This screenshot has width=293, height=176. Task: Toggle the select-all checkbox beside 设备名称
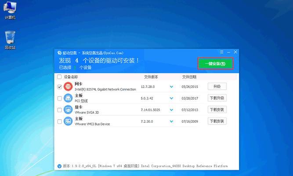(x=59, y=77)
